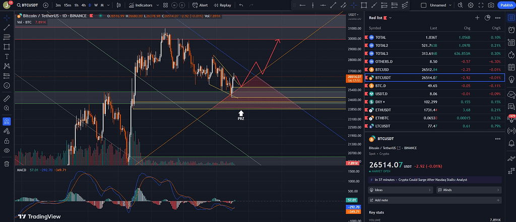Take a chart snapshot with camera icon

pyautogui.click(x=491, y=5)
